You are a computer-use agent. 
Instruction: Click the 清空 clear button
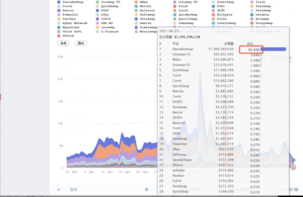click(81, 43)
